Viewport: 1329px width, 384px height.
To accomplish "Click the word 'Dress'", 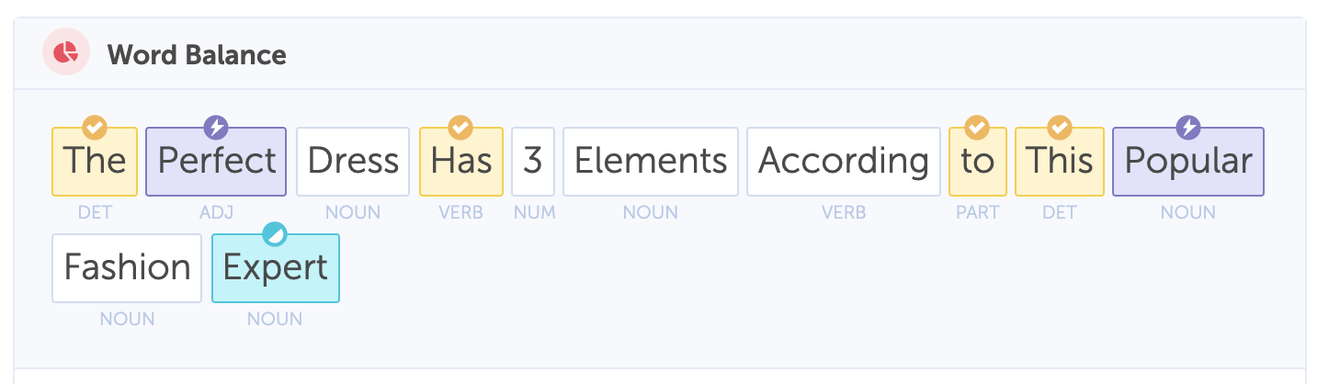I will [353, 163].
